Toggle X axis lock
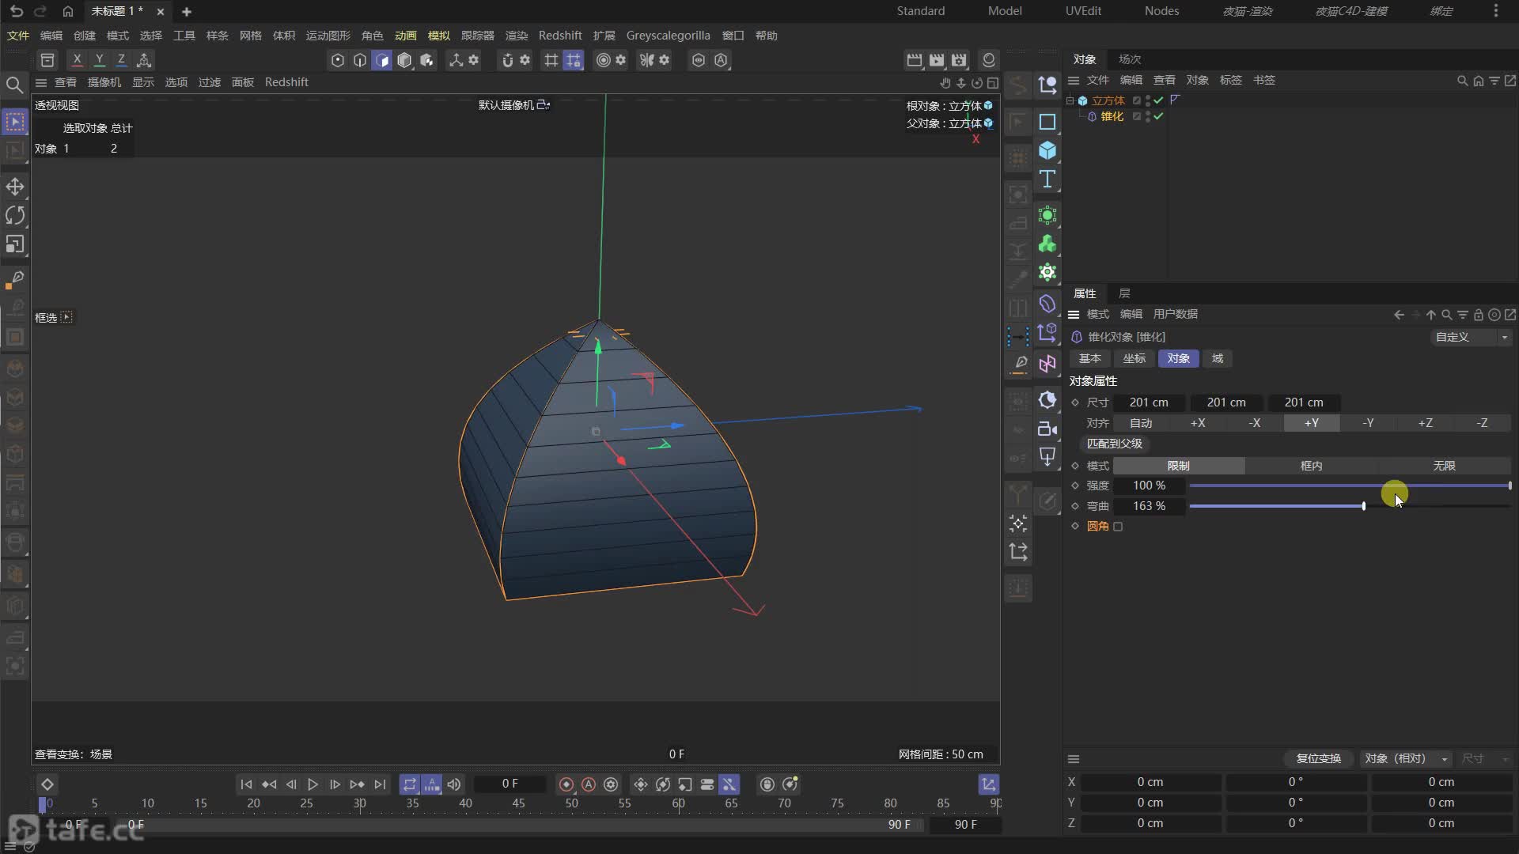Viewport: 1519px width, 854px height. pos(77,60)
